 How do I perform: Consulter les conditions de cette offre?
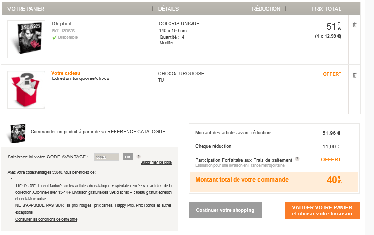click(x=46, y=219)
